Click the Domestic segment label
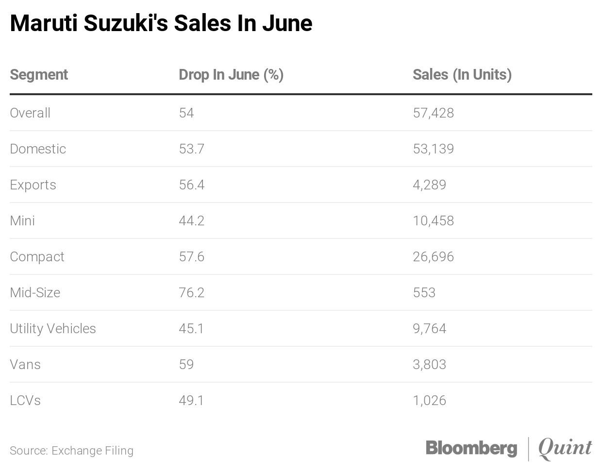The height and width of the screenshot is (474, 602). tap(38, 149)
